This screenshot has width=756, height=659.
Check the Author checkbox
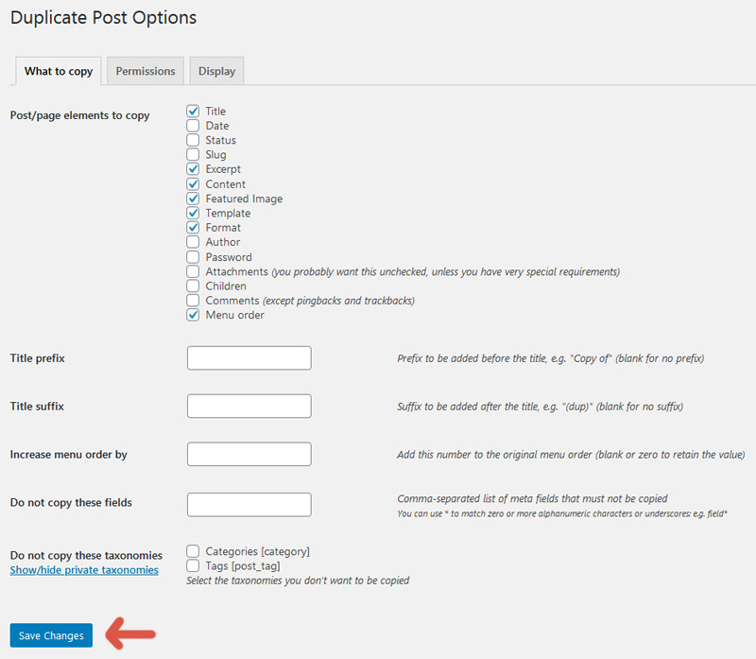pyautogui.click(x=193, y=242)
